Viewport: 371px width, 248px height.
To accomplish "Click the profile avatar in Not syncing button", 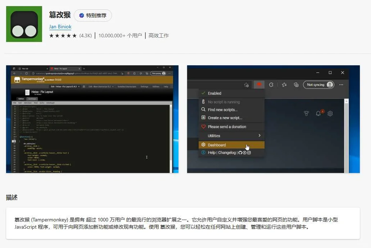I will click(330, 85).
